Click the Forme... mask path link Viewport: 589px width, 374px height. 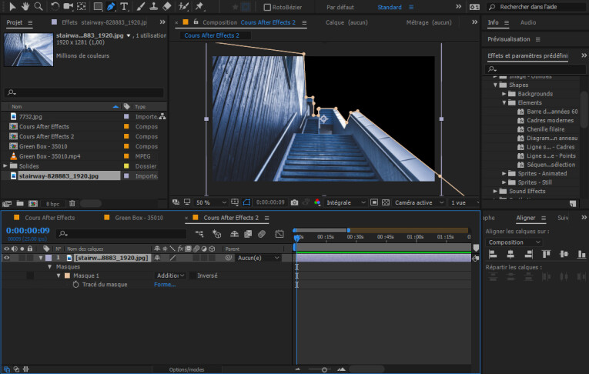(x=165, y=285)
